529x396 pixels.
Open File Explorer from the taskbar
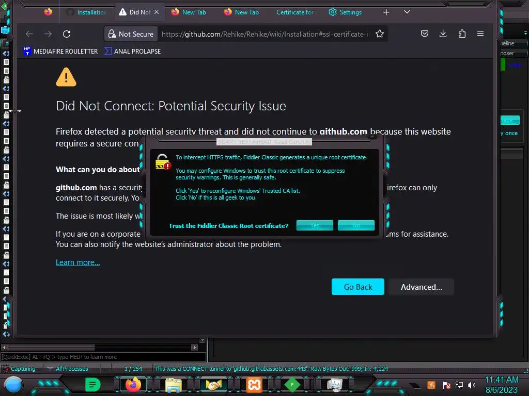pos(174,385)
